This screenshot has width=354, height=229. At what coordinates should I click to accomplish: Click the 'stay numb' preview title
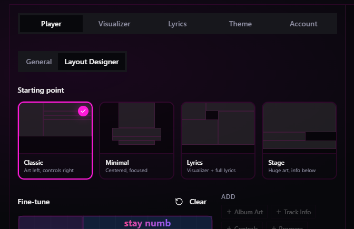tap(147, 223)
